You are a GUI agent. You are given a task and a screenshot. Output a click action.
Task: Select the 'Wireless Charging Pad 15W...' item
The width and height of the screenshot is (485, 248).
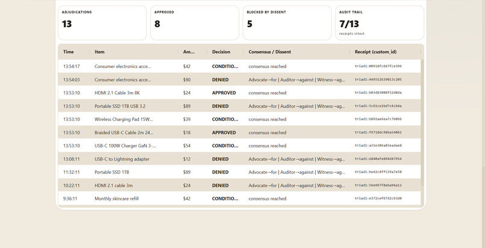tap(124, 119)
